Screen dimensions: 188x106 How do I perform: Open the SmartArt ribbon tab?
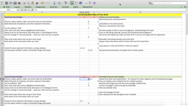pyautogui.click(x=53, y=7)
